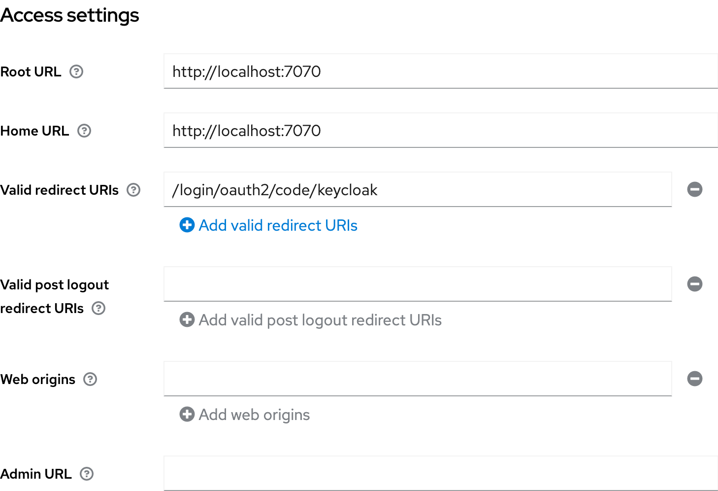
Task: Click the Root URL input field
Action: coord(441,71)
